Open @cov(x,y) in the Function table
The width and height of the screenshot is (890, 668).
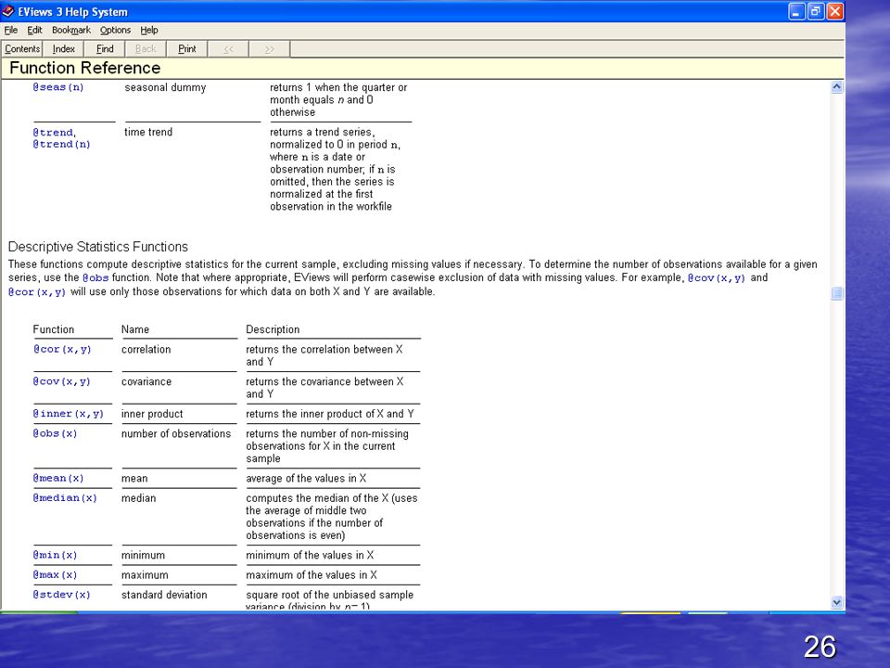tap(62, 381)
